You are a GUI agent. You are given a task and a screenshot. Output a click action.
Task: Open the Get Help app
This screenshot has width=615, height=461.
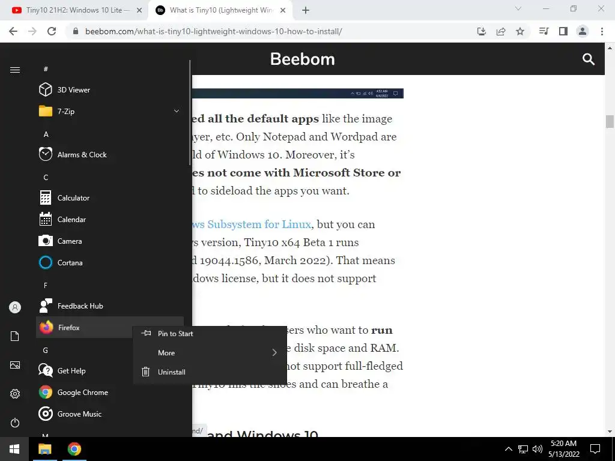click(85, 370)
